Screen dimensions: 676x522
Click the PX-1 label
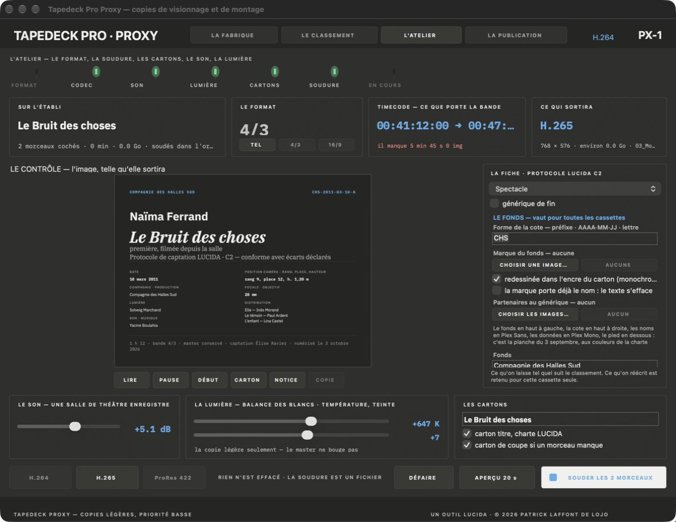pyautogui.click(x=650, y=35)
